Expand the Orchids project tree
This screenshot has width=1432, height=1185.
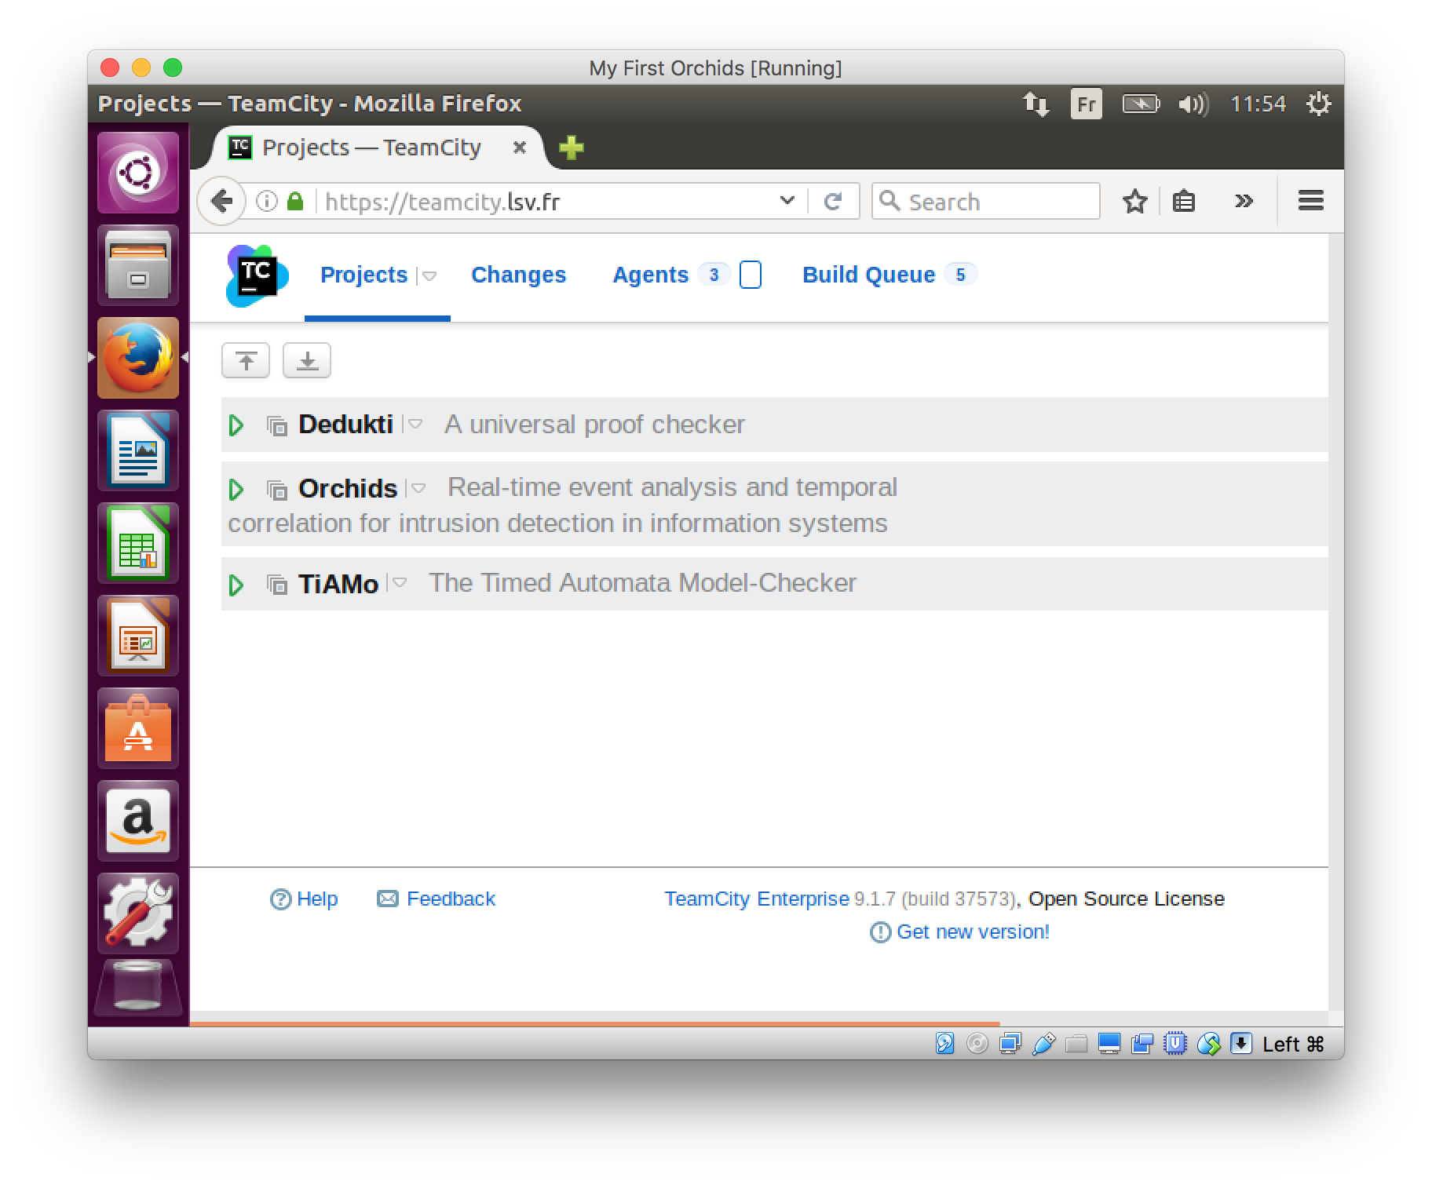click(x=236, y=490)
